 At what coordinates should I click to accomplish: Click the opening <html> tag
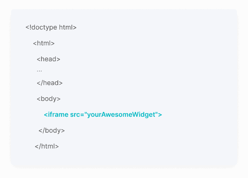click(44, 43)
